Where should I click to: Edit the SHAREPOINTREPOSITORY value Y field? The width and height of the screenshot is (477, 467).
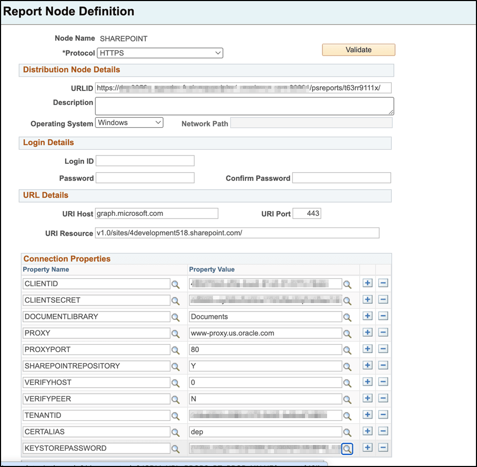(x=265, y=366)
